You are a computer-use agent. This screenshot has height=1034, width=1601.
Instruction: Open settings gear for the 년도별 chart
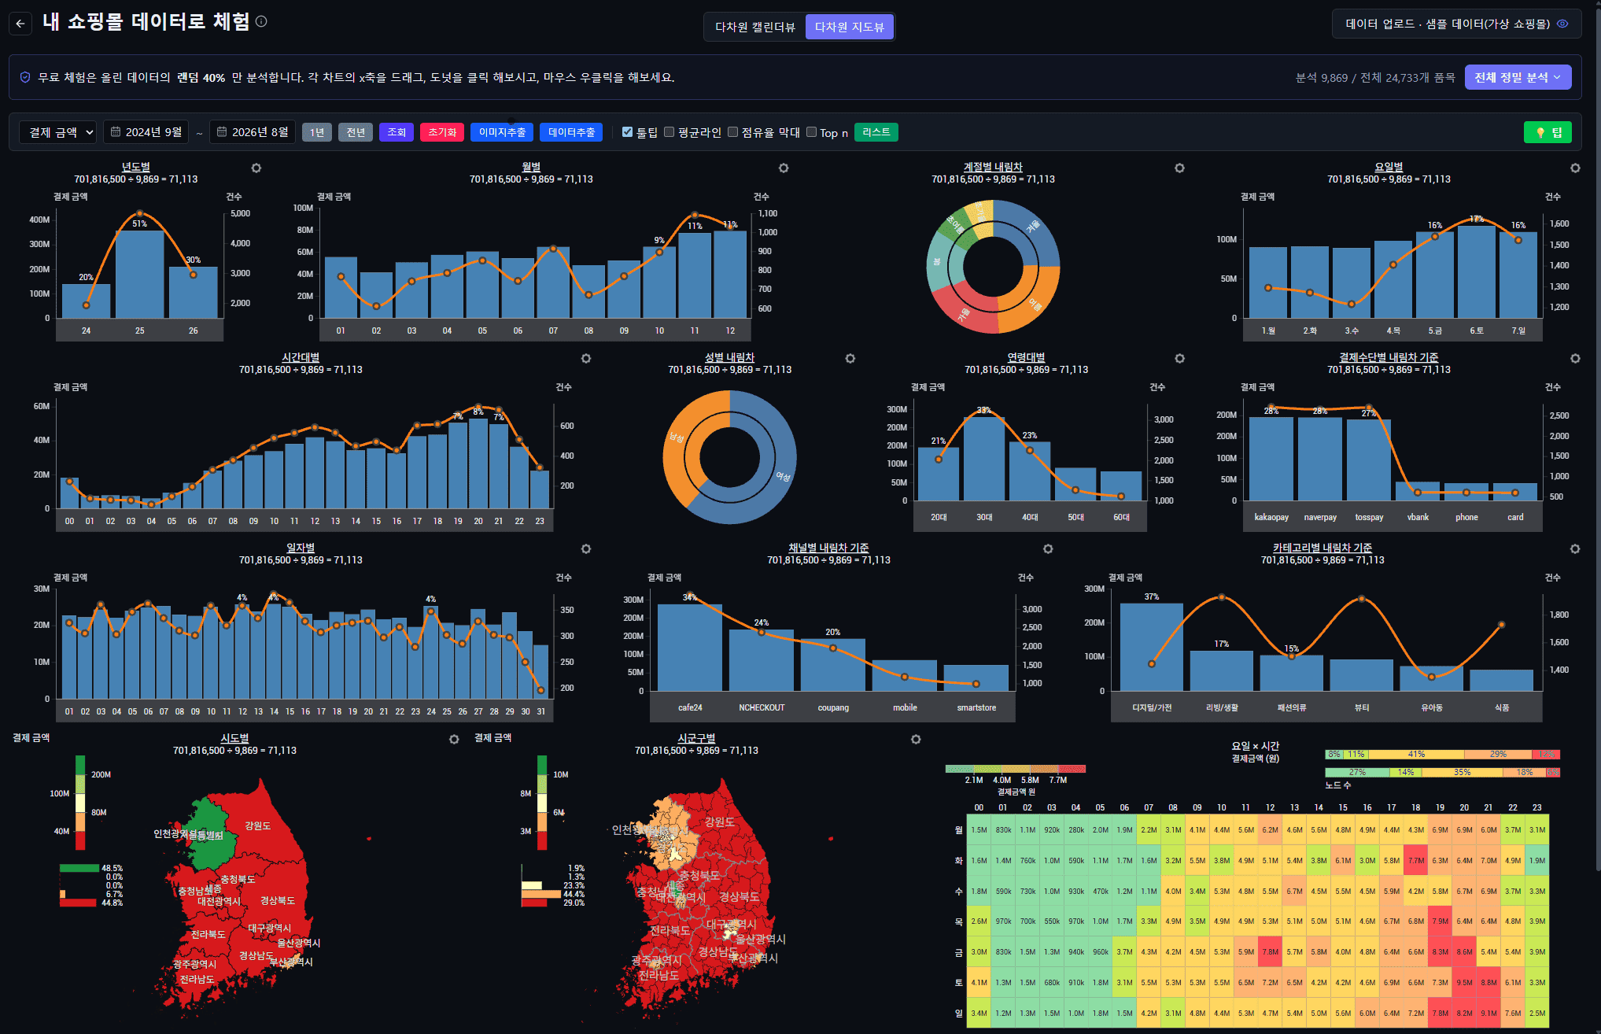pyautogui.click(x=256, y=168)
